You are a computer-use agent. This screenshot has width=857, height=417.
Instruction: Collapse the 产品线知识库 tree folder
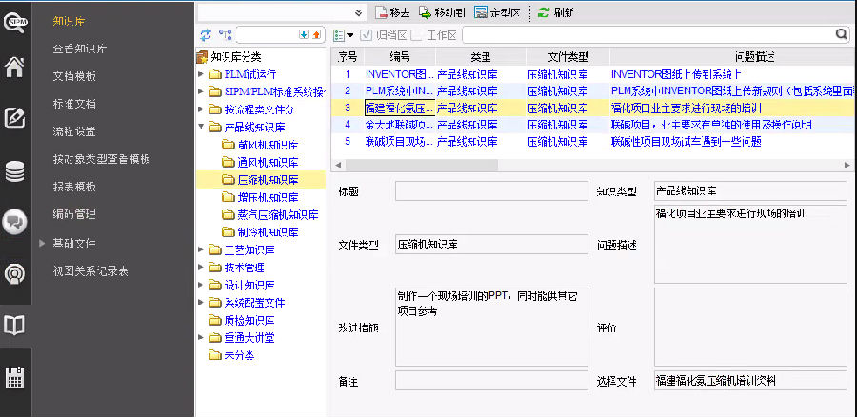point(202,127)
